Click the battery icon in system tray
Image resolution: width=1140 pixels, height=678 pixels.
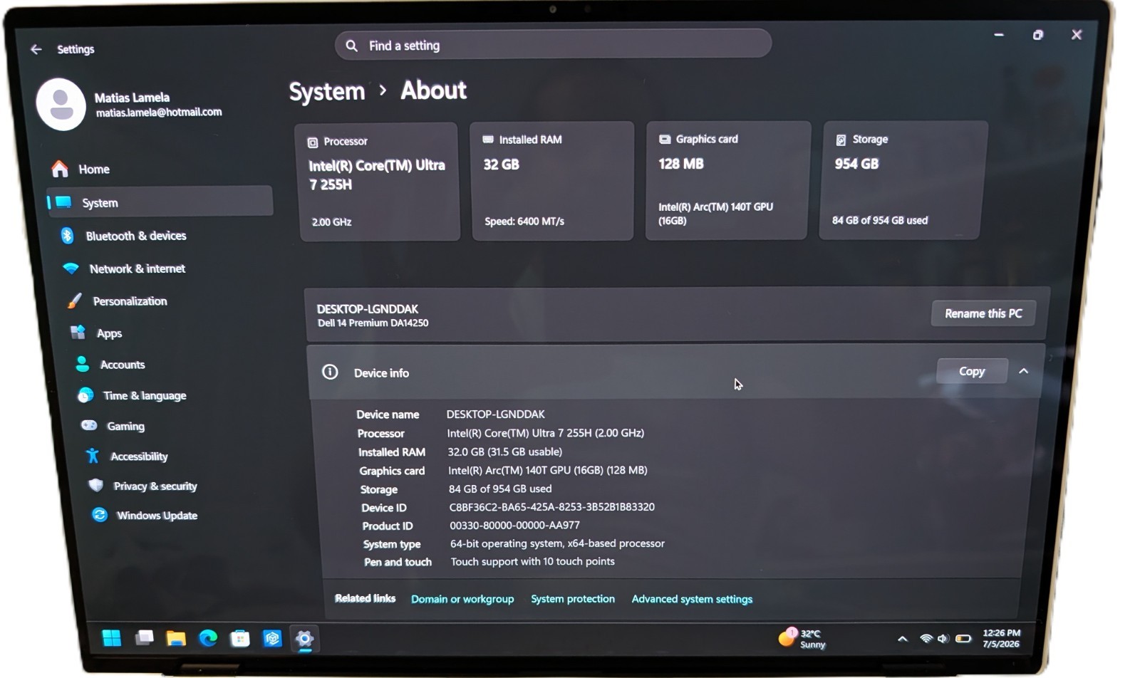pos(963,639)
